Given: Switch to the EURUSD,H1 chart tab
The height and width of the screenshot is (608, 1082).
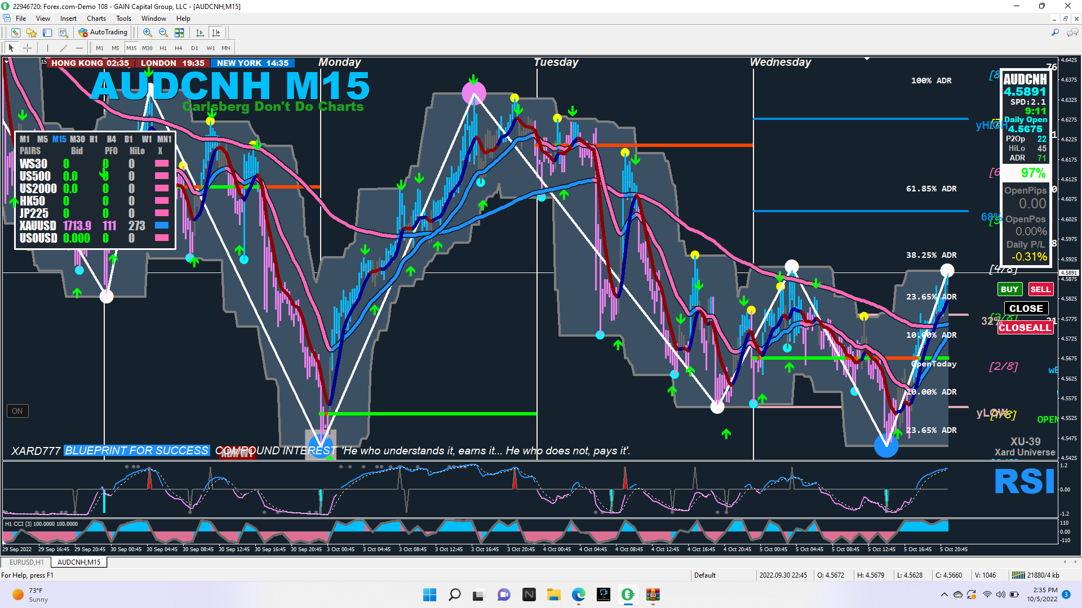Looking at the screenshot, I should point(26,562).
